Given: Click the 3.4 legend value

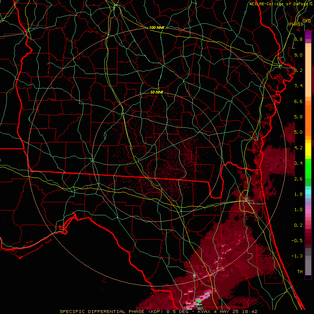Looking at the screenshot, I should [x=298, y=163].
